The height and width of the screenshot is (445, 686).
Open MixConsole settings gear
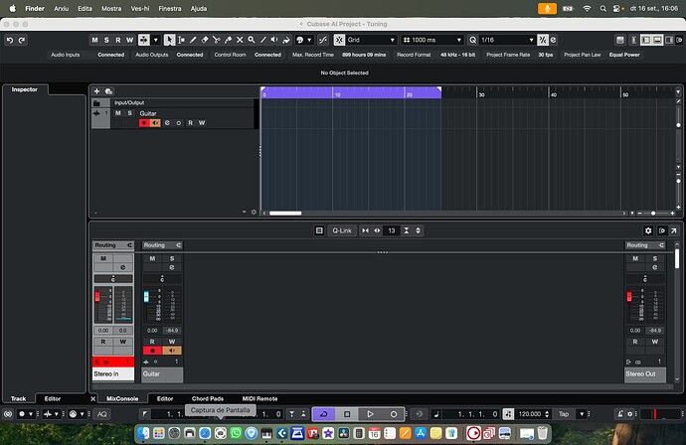pyautogui.click(x=648, y=230)
